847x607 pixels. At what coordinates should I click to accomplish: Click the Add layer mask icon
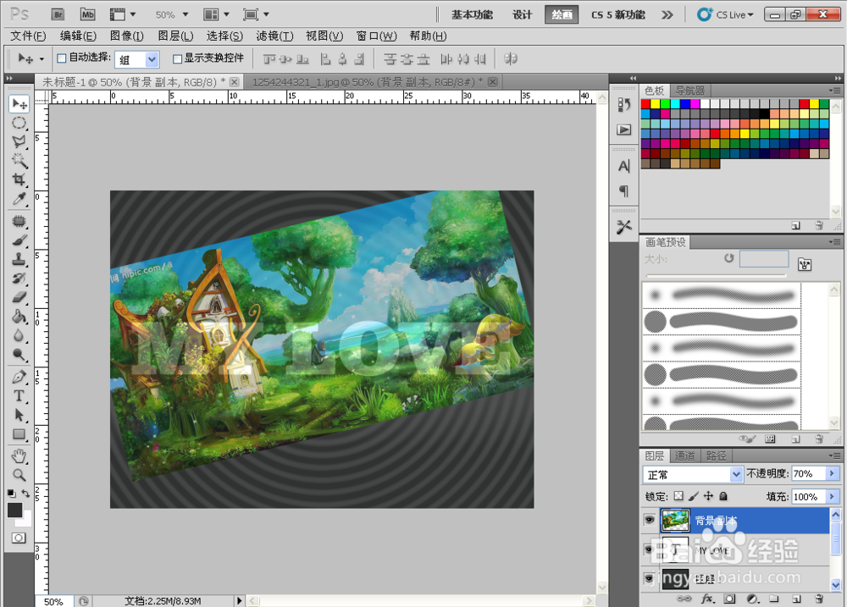pos(730,599)
